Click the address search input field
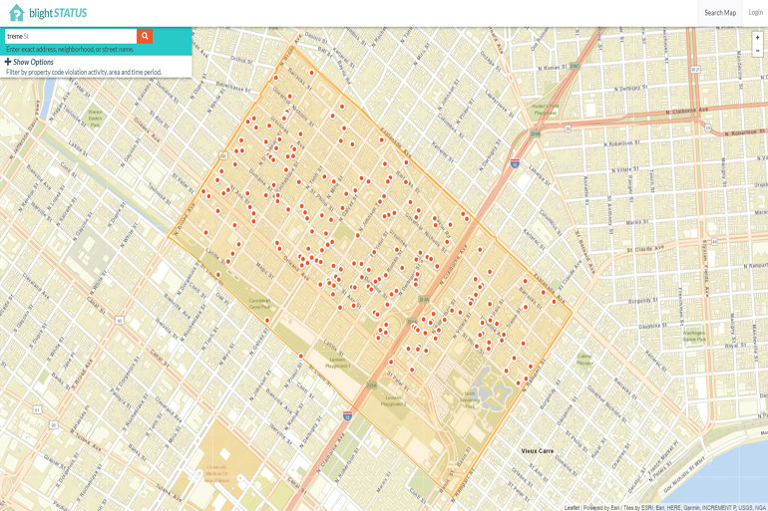Viewport: 768px width, 511px height. (x=70, y=36)
